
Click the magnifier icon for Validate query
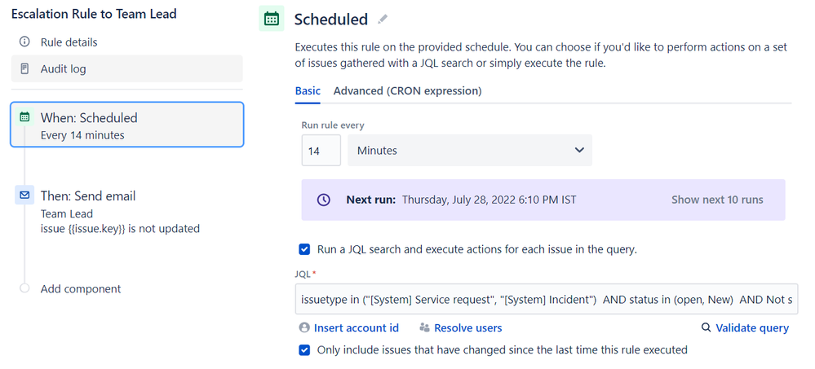click(x=706, y=327)
